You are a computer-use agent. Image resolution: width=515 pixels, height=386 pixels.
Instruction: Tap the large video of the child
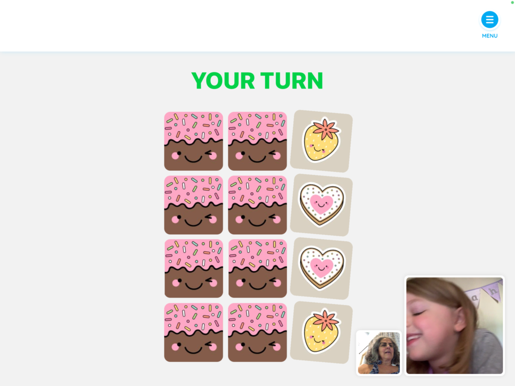(454, 325)
